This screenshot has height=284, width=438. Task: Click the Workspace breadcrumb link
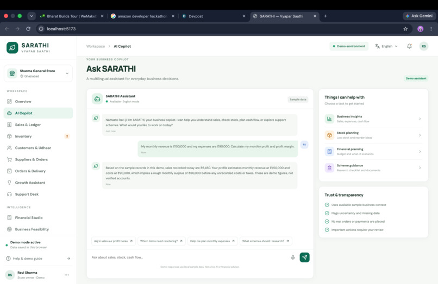pyautogui.click(x=96, y=46)
